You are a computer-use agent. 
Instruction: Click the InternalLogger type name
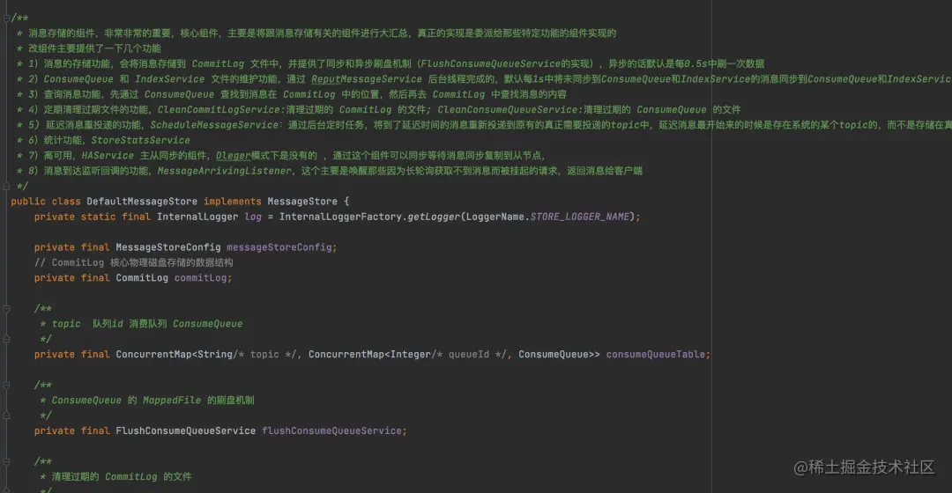tap(197, 217)
